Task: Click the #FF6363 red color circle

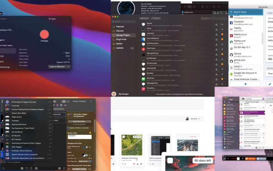Action: tap(44, 34)
